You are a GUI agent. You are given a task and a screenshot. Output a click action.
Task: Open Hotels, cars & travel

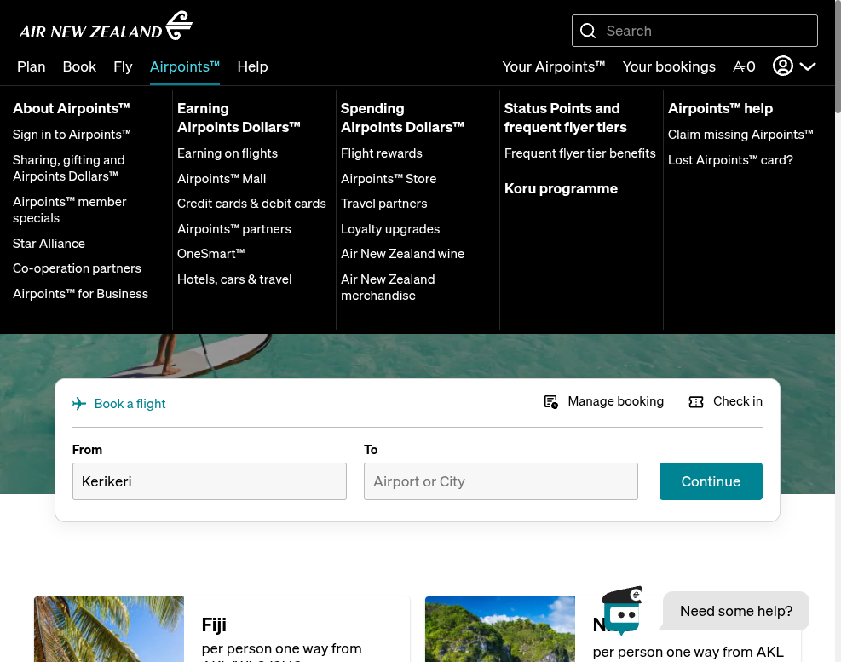point(234,279)
